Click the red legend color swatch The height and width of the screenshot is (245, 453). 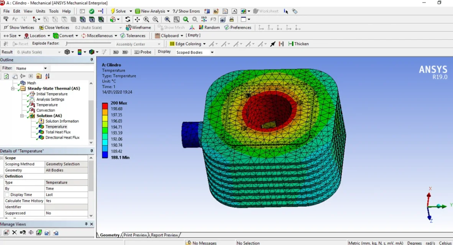tap(105, 106)
